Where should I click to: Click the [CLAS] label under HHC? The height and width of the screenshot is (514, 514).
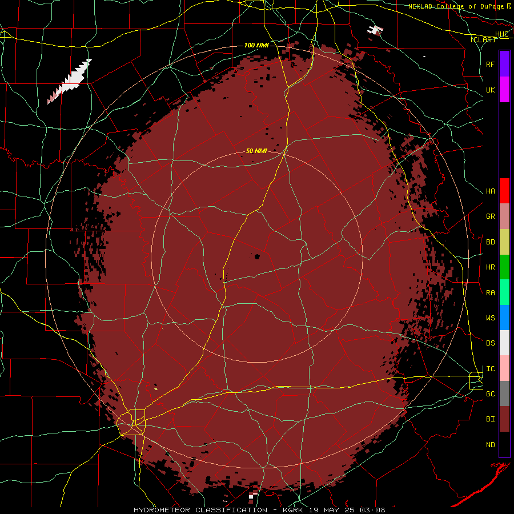click(483, 39)
